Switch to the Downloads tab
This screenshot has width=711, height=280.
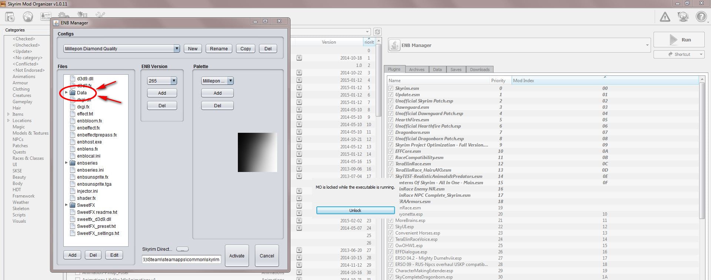point(479,70)
